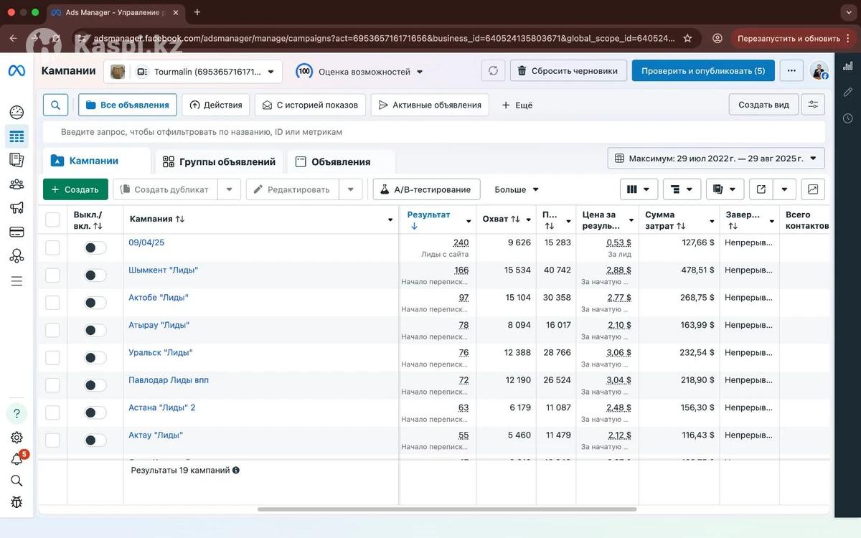The height and width of the screenshot is (538, 861).
Task: Tick the select-all checkbox in header
Action: [x=52, y=220]
